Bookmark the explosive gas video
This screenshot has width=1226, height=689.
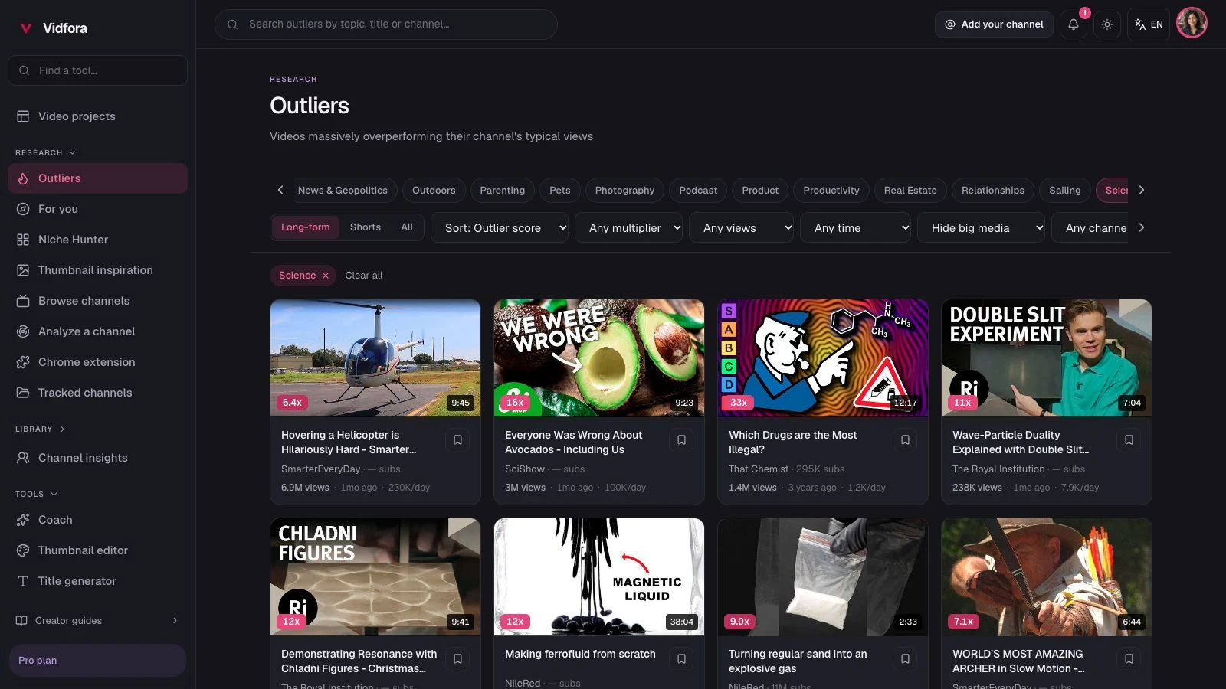[x=905, y=658]
